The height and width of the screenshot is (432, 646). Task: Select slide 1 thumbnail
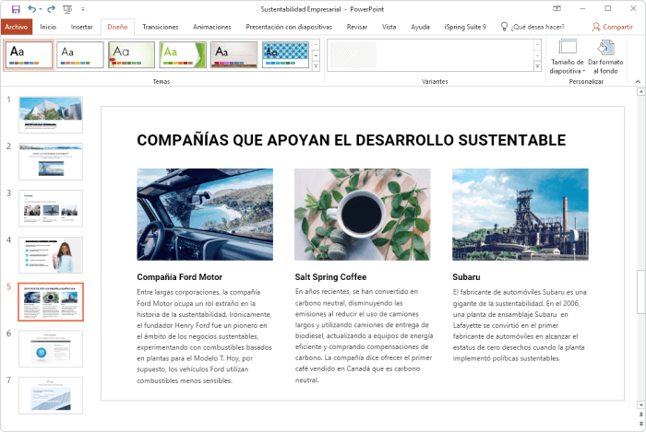pyautogui.click(x=51, y=114)
